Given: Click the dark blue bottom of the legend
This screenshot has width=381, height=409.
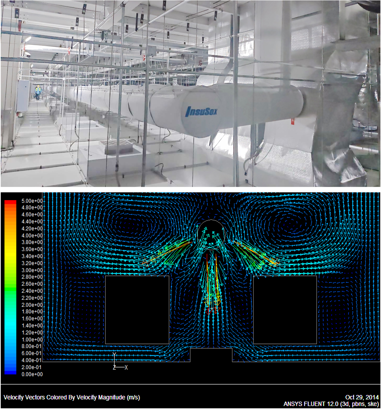Looking at the screenshot, I should click(x=10, y=372).
